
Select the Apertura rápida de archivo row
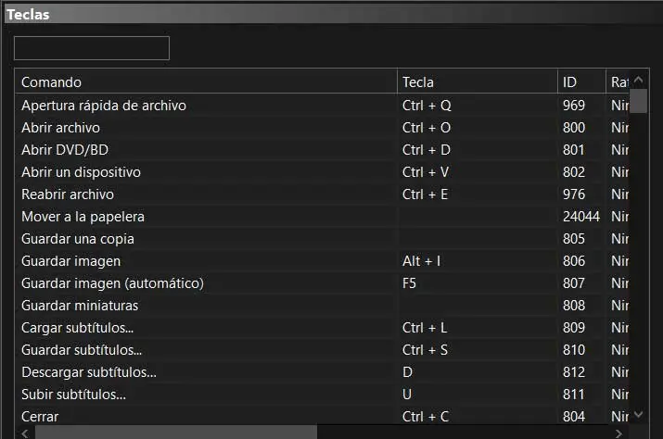104,106
